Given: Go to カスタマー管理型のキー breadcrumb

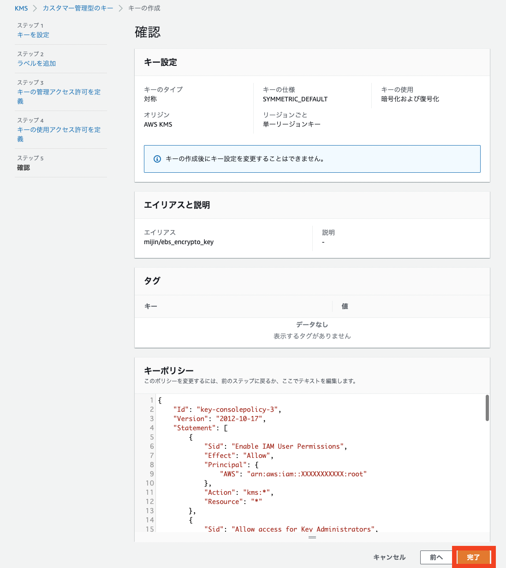Looking at the screenshot, I should click(78, 8).
